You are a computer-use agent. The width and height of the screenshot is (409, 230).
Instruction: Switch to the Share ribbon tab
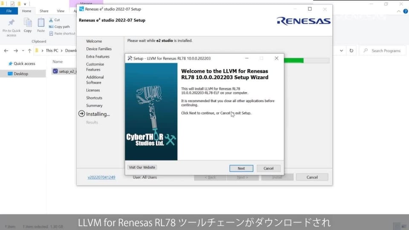(44, 11)
